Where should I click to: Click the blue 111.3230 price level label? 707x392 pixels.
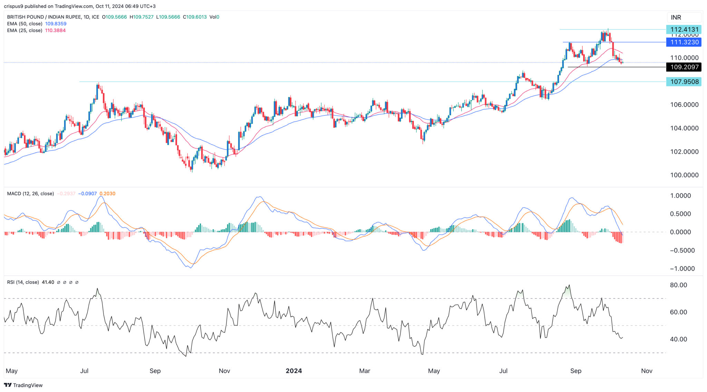[684, 42]
